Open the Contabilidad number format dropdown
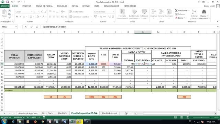 [114, 12]
